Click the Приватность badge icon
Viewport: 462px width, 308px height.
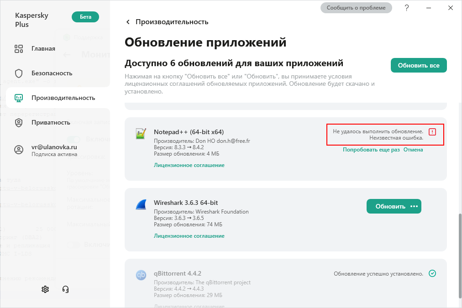(x=19, y=123)
